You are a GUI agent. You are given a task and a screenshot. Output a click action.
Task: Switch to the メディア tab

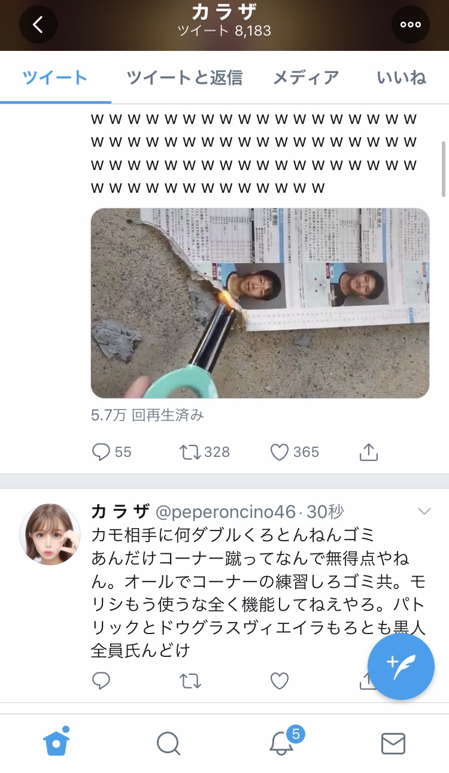(x=306, y=77)
